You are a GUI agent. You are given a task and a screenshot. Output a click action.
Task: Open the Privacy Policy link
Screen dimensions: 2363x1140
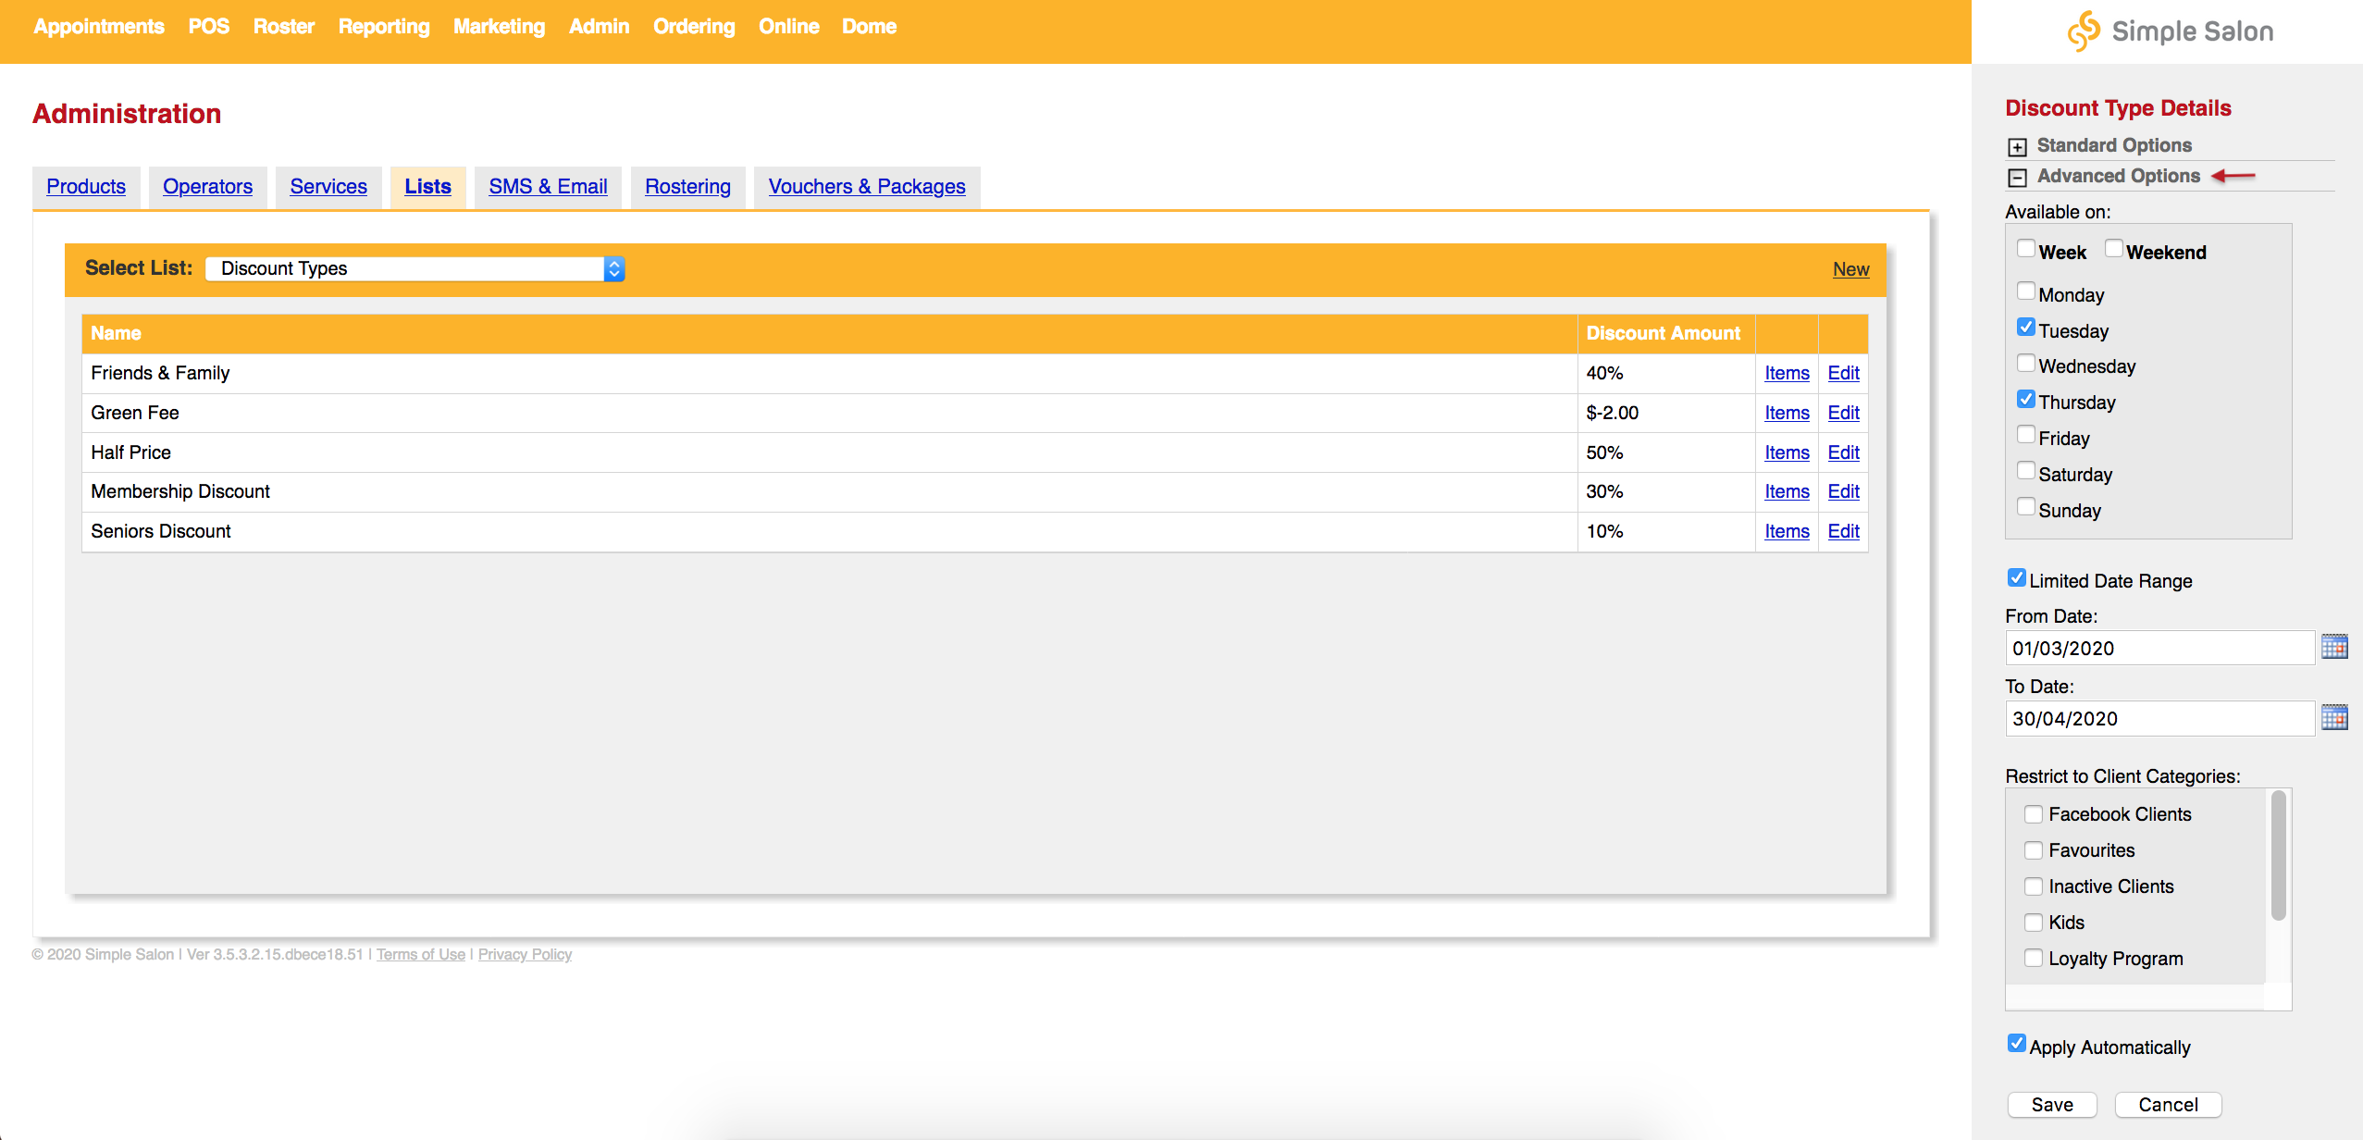point(525,954)
